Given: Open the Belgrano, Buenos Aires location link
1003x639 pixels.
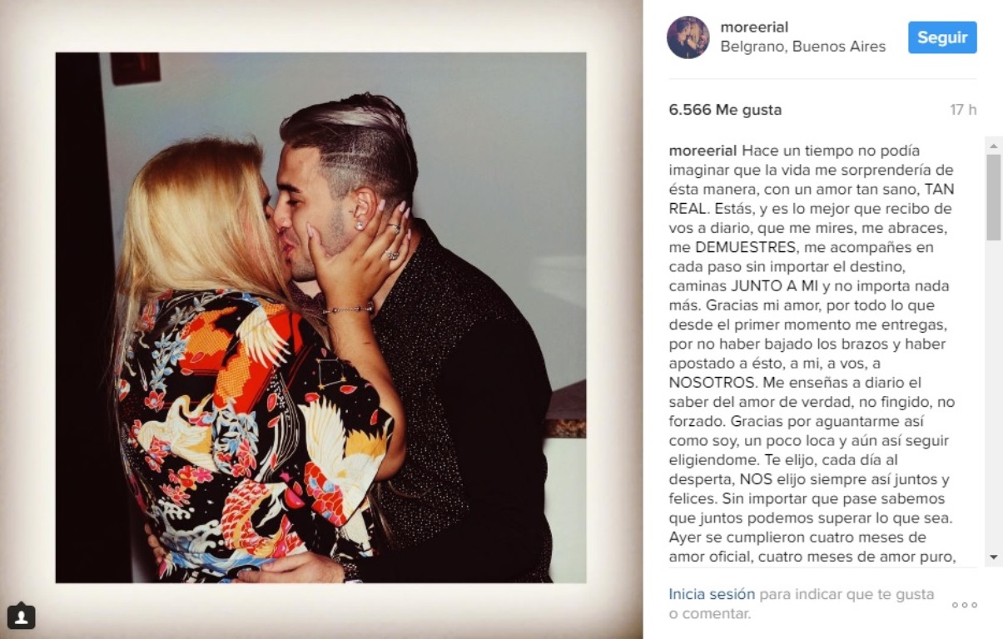Looking at the screenshot, I should [x=802, y=47].
